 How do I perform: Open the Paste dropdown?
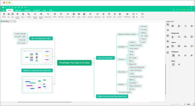[x=4, y=15]
